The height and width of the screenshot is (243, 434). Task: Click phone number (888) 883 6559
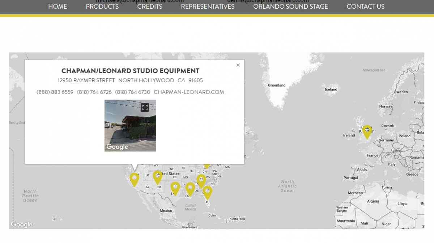pos(55,92)
